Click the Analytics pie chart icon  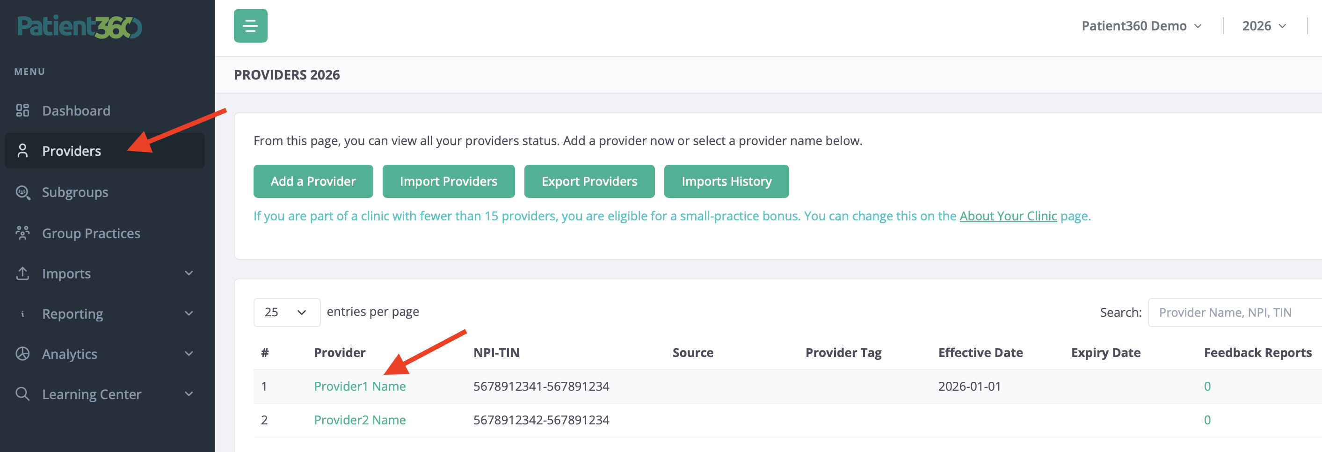pyautogui.click(x=22, y=353)
